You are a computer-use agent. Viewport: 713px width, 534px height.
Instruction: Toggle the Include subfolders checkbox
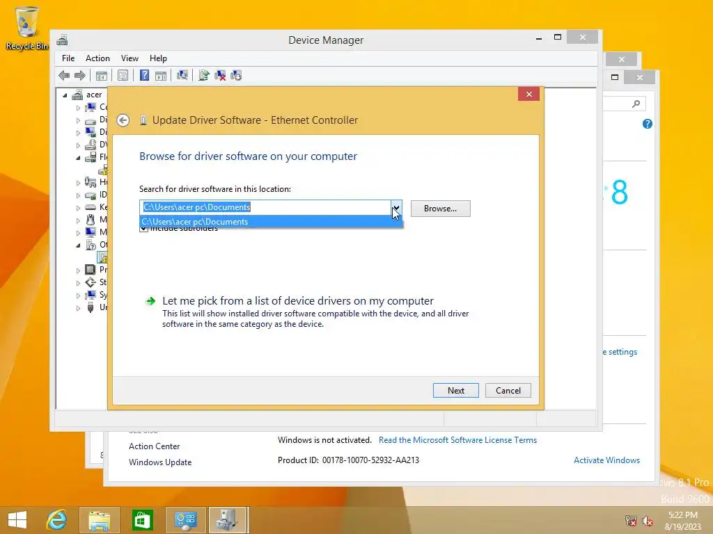143,228
